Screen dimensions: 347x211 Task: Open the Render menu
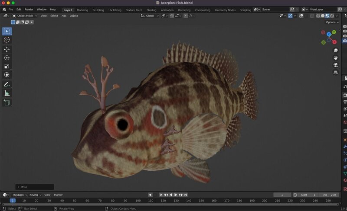pyautogui.click(x=29, y=9)
